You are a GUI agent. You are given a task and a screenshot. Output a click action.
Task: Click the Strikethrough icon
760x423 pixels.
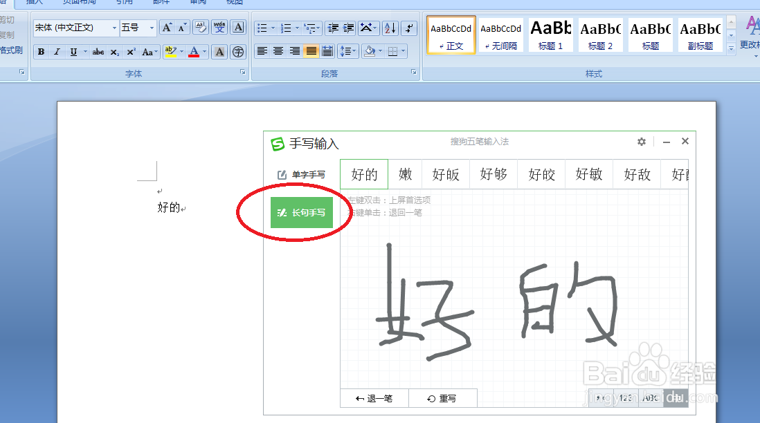(x=98, y=51)
